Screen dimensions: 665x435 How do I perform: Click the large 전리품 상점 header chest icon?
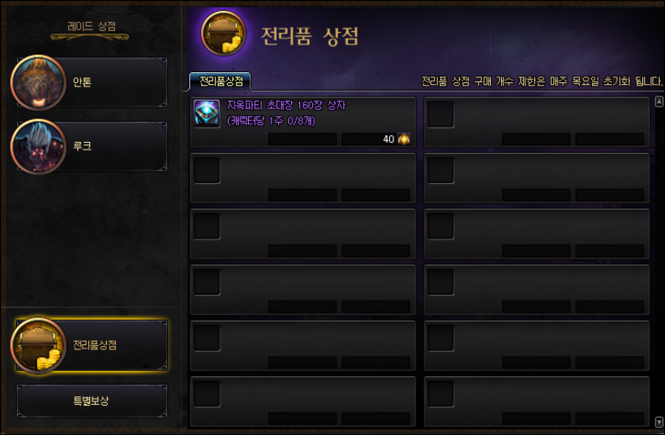coord(224,34)
